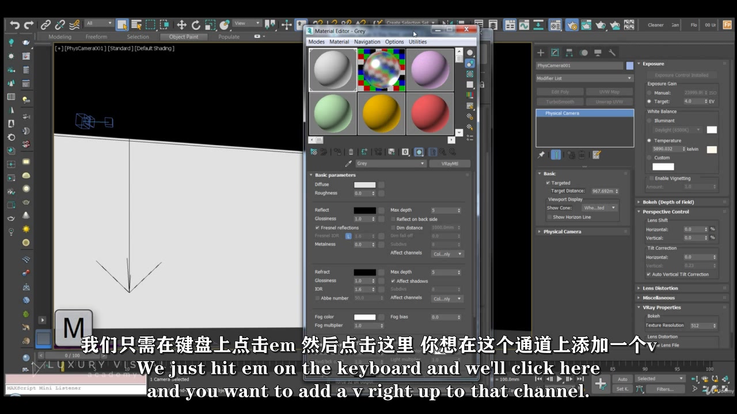
Task: Uncheck the Targeted camera option
Action: (x=548, y=183)
